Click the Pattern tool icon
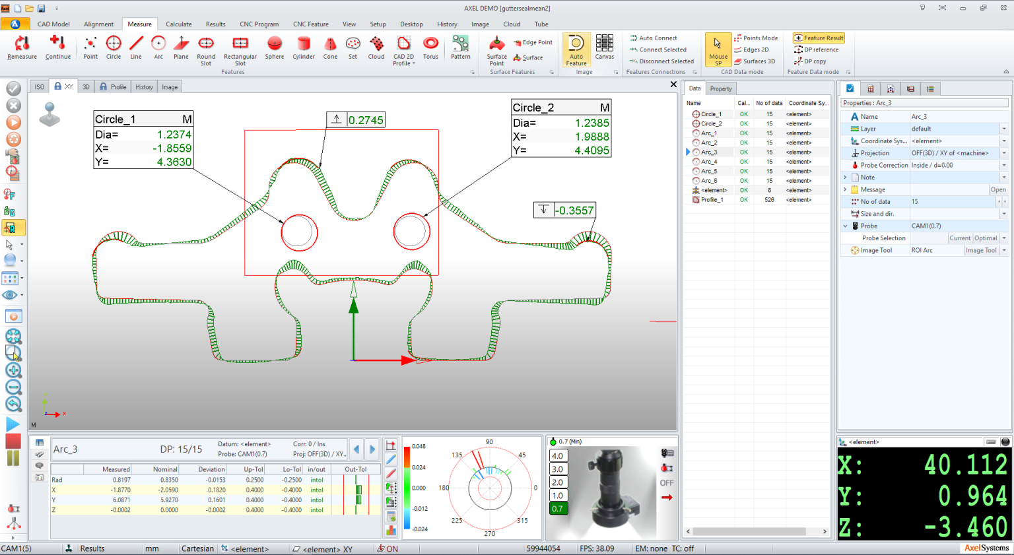Image resolution: width=1014 pixels, height=555 pixels. point(460,48)
